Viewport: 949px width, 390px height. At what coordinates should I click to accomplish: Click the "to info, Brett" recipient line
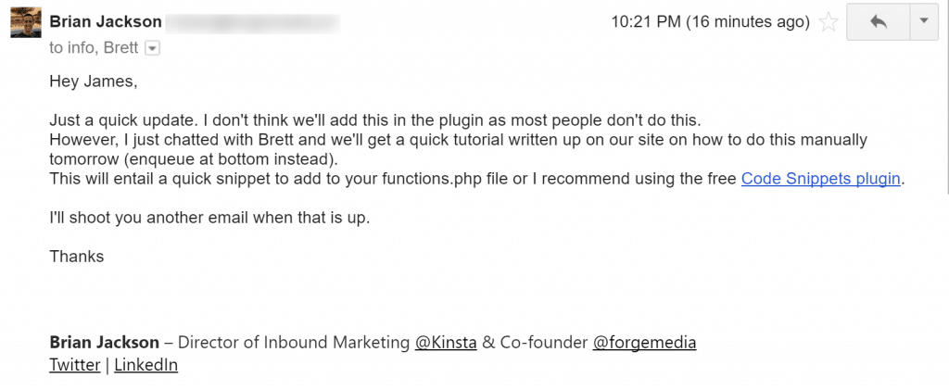[95, 48]
